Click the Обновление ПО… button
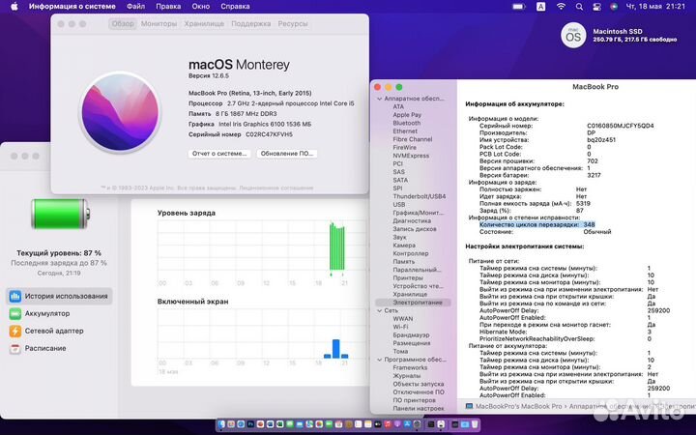Viewport: 696px width, 435px height. 287,153
